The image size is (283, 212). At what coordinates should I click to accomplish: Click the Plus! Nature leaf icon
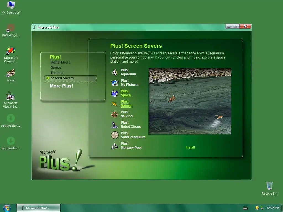115,104
